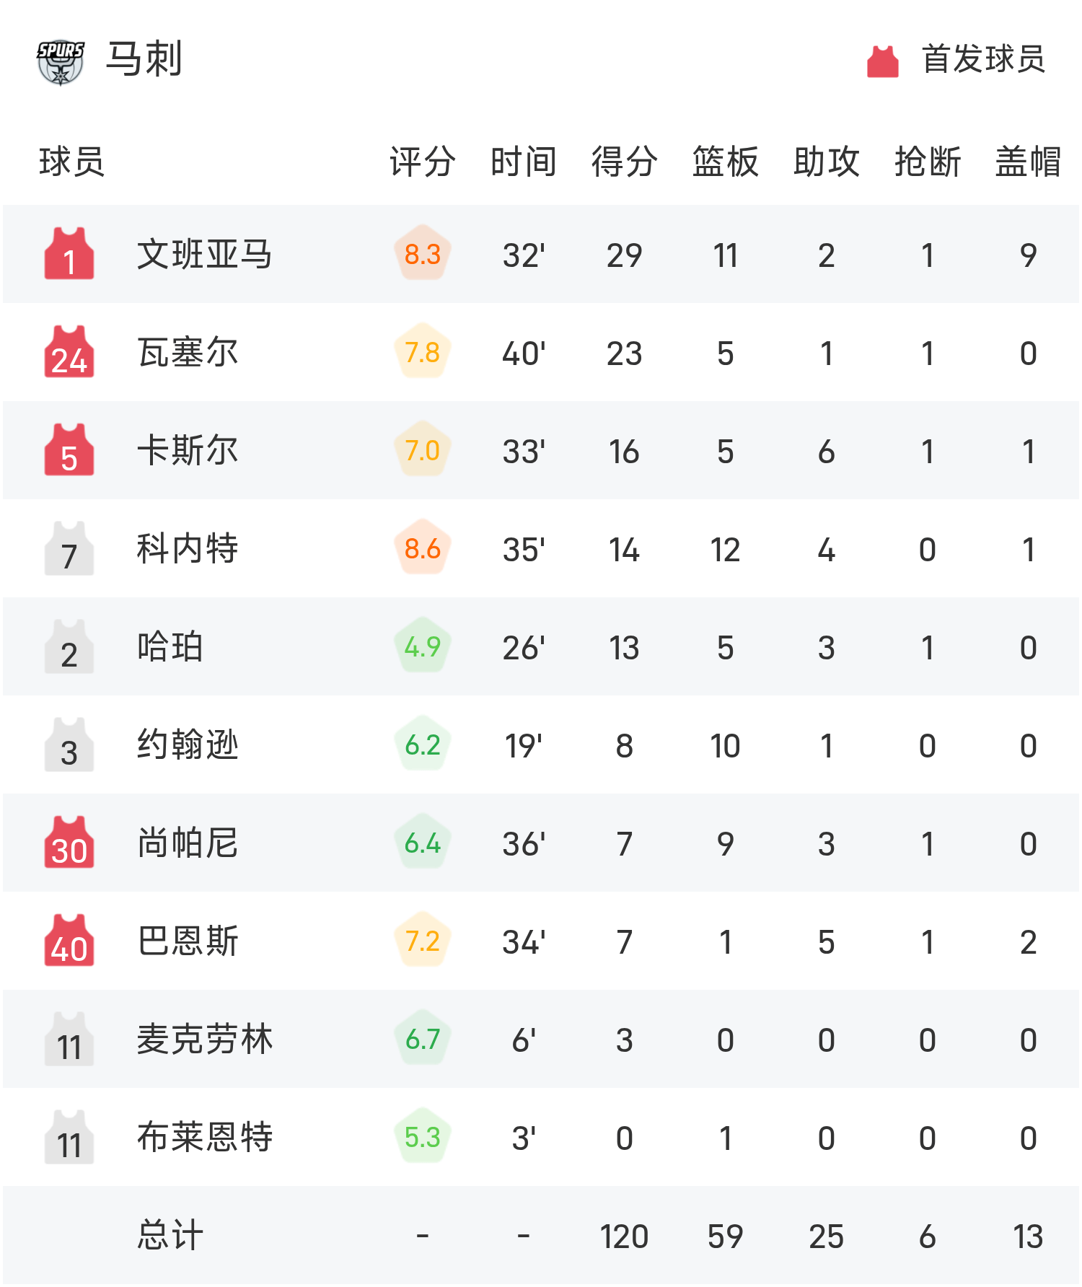Open player 麦克劳林's name link
The height and width of the screenshot is (1287, 1082).
point(205,1039)
